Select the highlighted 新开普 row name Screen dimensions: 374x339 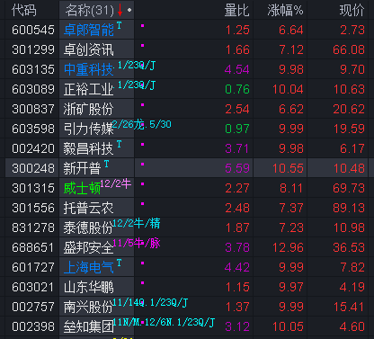tap(82, 168)
